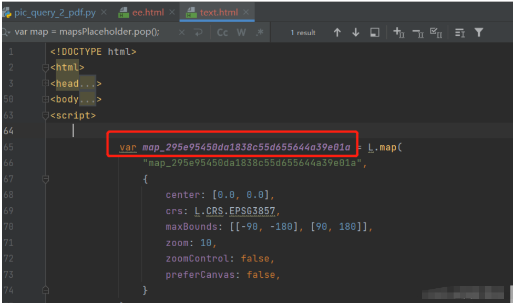Jump to the previous search occurrence

point(337,32)
